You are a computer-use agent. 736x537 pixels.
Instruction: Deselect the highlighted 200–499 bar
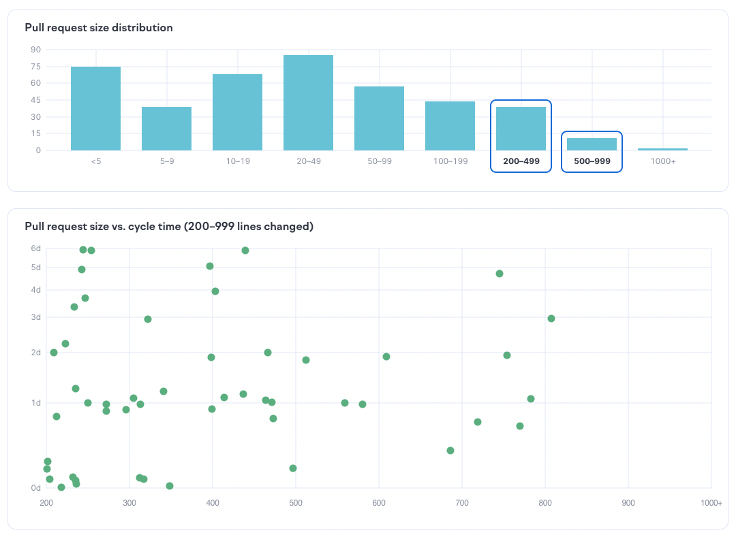521,129
